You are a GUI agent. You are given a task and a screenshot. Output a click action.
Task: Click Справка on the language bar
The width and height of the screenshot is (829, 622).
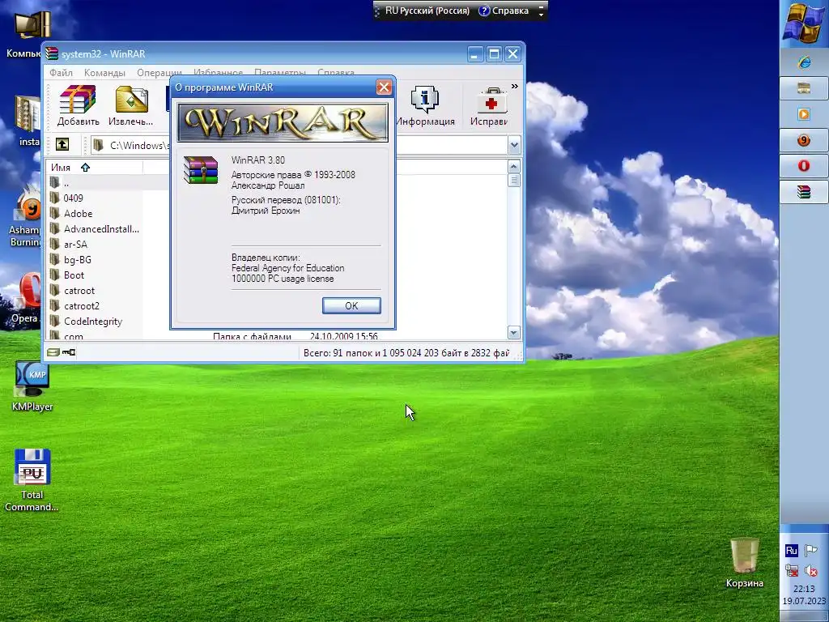[x=504, y=11]
